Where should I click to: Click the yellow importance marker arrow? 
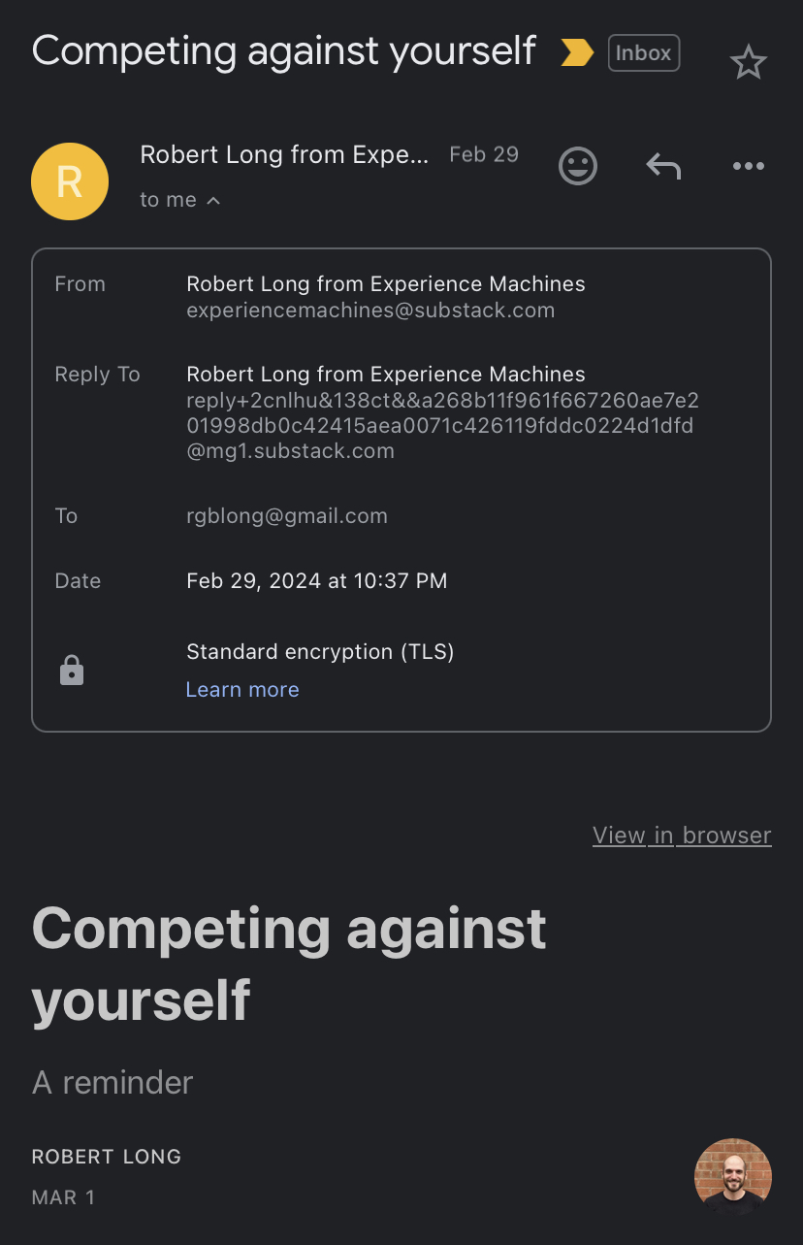577,53
